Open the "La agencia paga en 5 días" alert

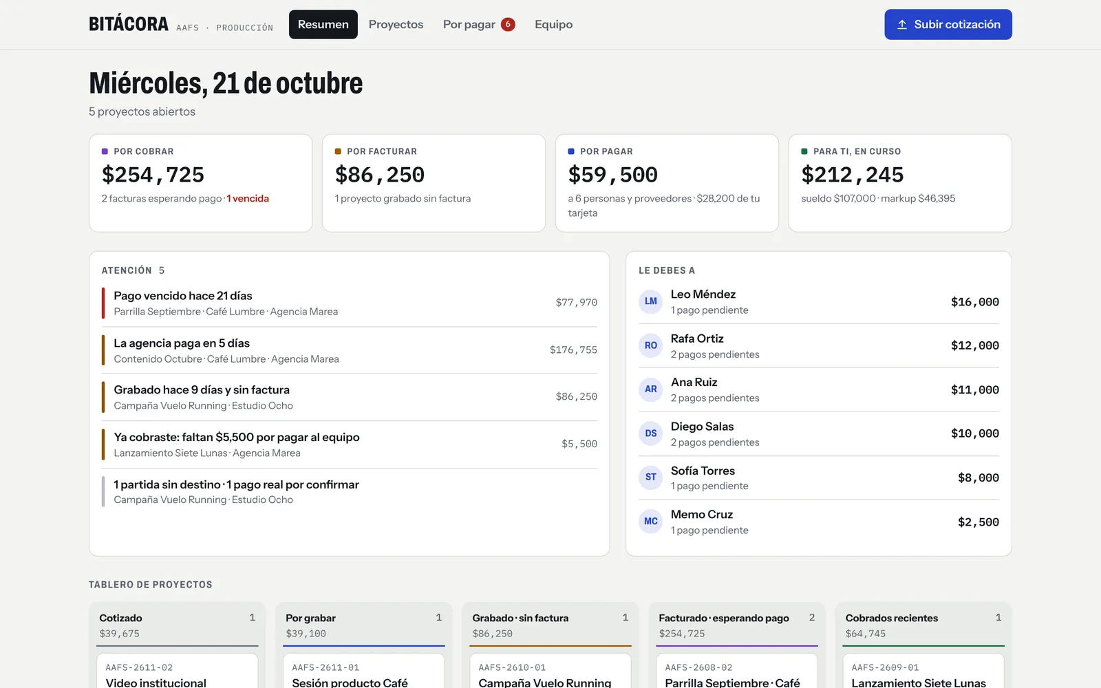click(x=350, y=350)
